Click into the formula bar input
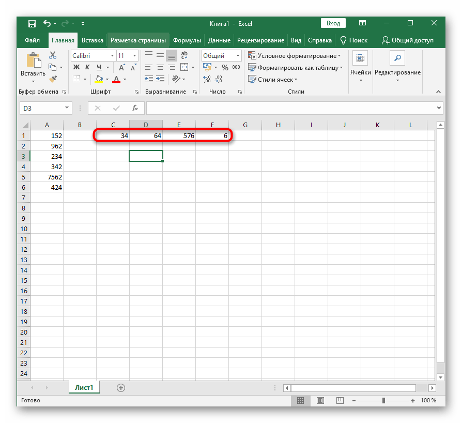 291,108
